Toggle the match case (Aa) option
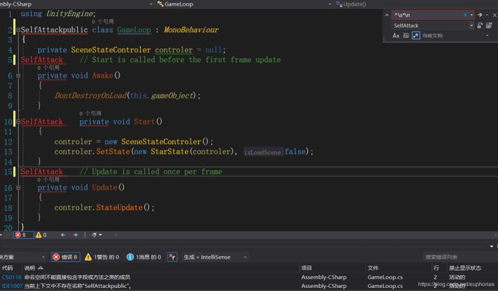The width and height of the screenshot is (498, 291). click(396, 36)
